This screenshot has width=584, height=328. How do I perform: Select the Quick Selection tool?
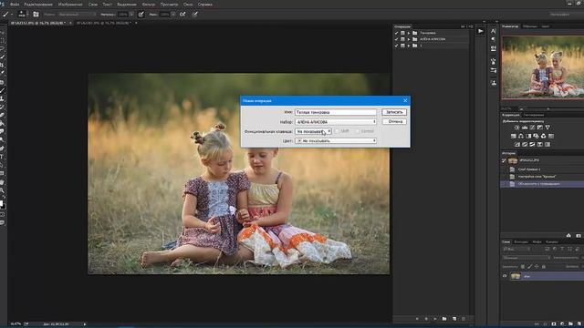click(x=2, y=56)
